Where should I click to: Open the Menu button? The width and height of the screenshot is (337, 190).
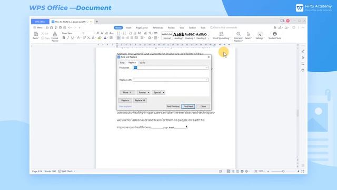pyautogui.click(x=38, y=27)
